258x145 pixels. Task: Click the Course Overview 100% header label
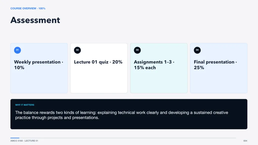pyautogui.click(x=28, y=8)
